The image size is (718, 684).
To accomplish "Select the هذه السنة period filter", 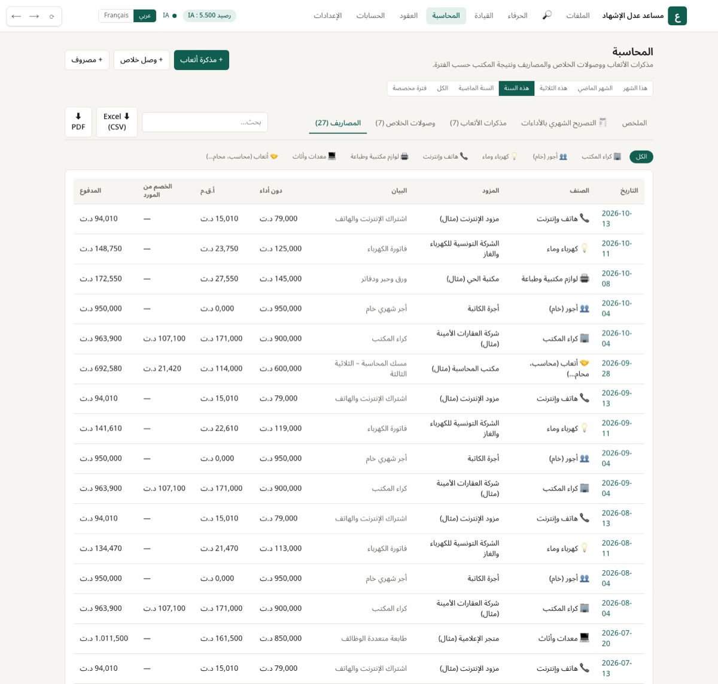I will (516, 88).
